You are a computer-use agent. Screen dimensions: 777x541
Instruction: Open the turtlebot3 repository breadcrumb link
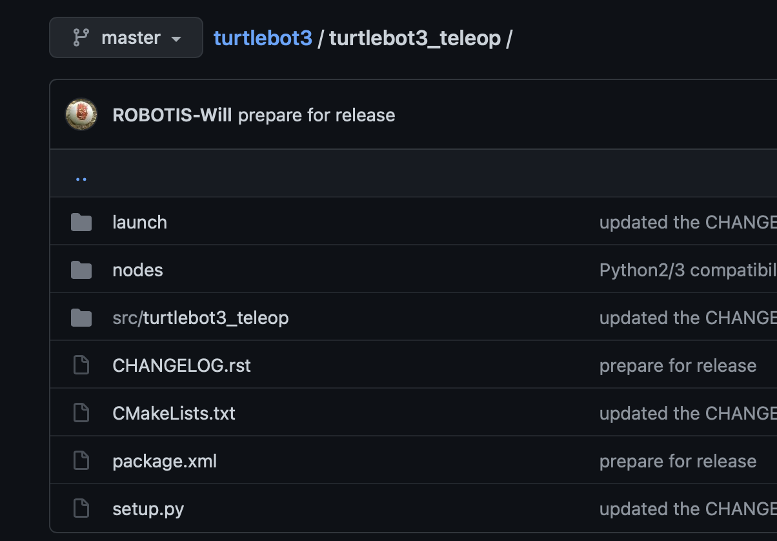[263, 38]
